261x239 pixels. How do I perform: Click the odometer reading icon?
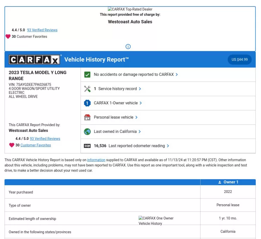87,146
